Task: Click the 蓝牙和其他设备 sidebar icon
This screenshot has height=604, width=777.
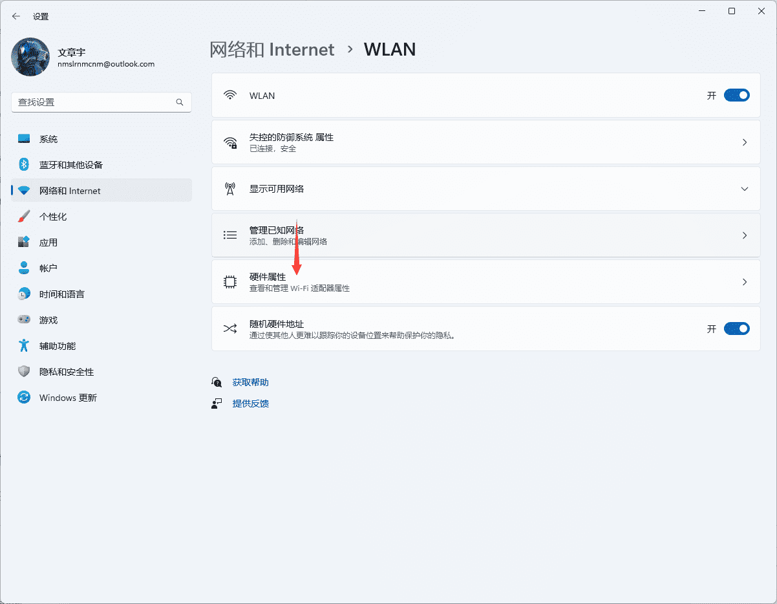Action: 23,164
